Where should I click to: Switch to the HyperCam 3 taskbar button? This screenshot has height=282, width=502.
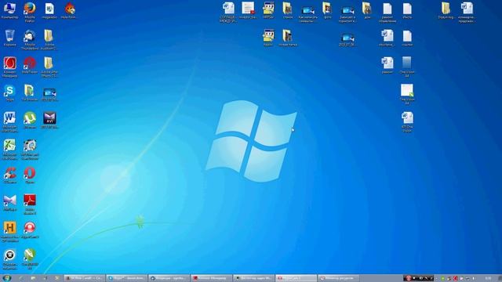pyautogui.click(x=296, y=278)
